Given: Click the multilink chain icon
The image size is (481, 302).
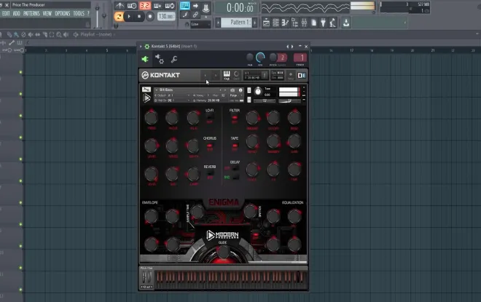Looking at the screenshot, I should (x=195, y=15).
